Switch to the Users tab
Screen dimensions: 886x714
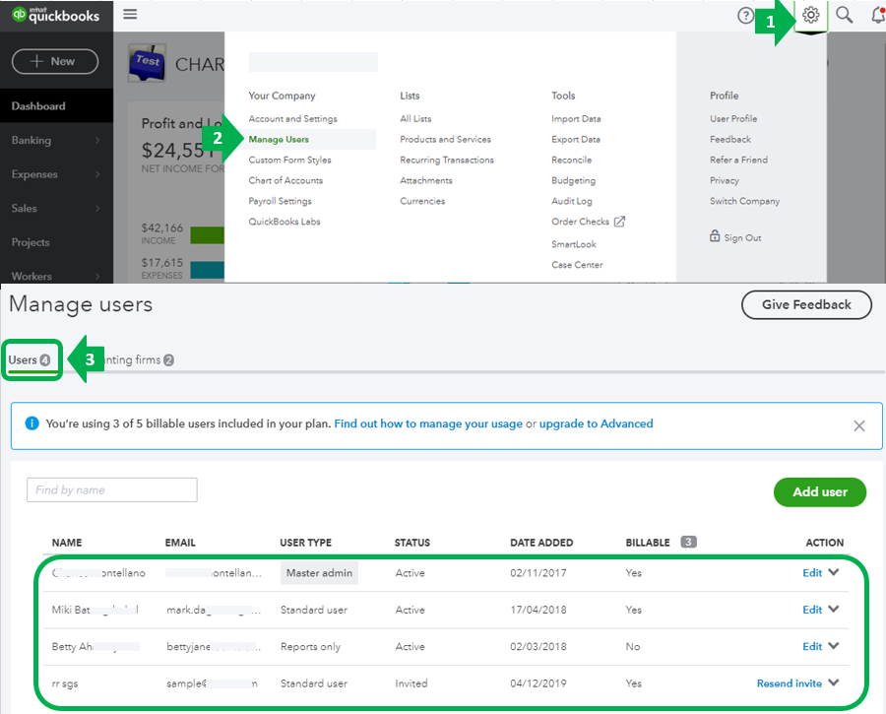pyautogui.click(x=30, y=360)
